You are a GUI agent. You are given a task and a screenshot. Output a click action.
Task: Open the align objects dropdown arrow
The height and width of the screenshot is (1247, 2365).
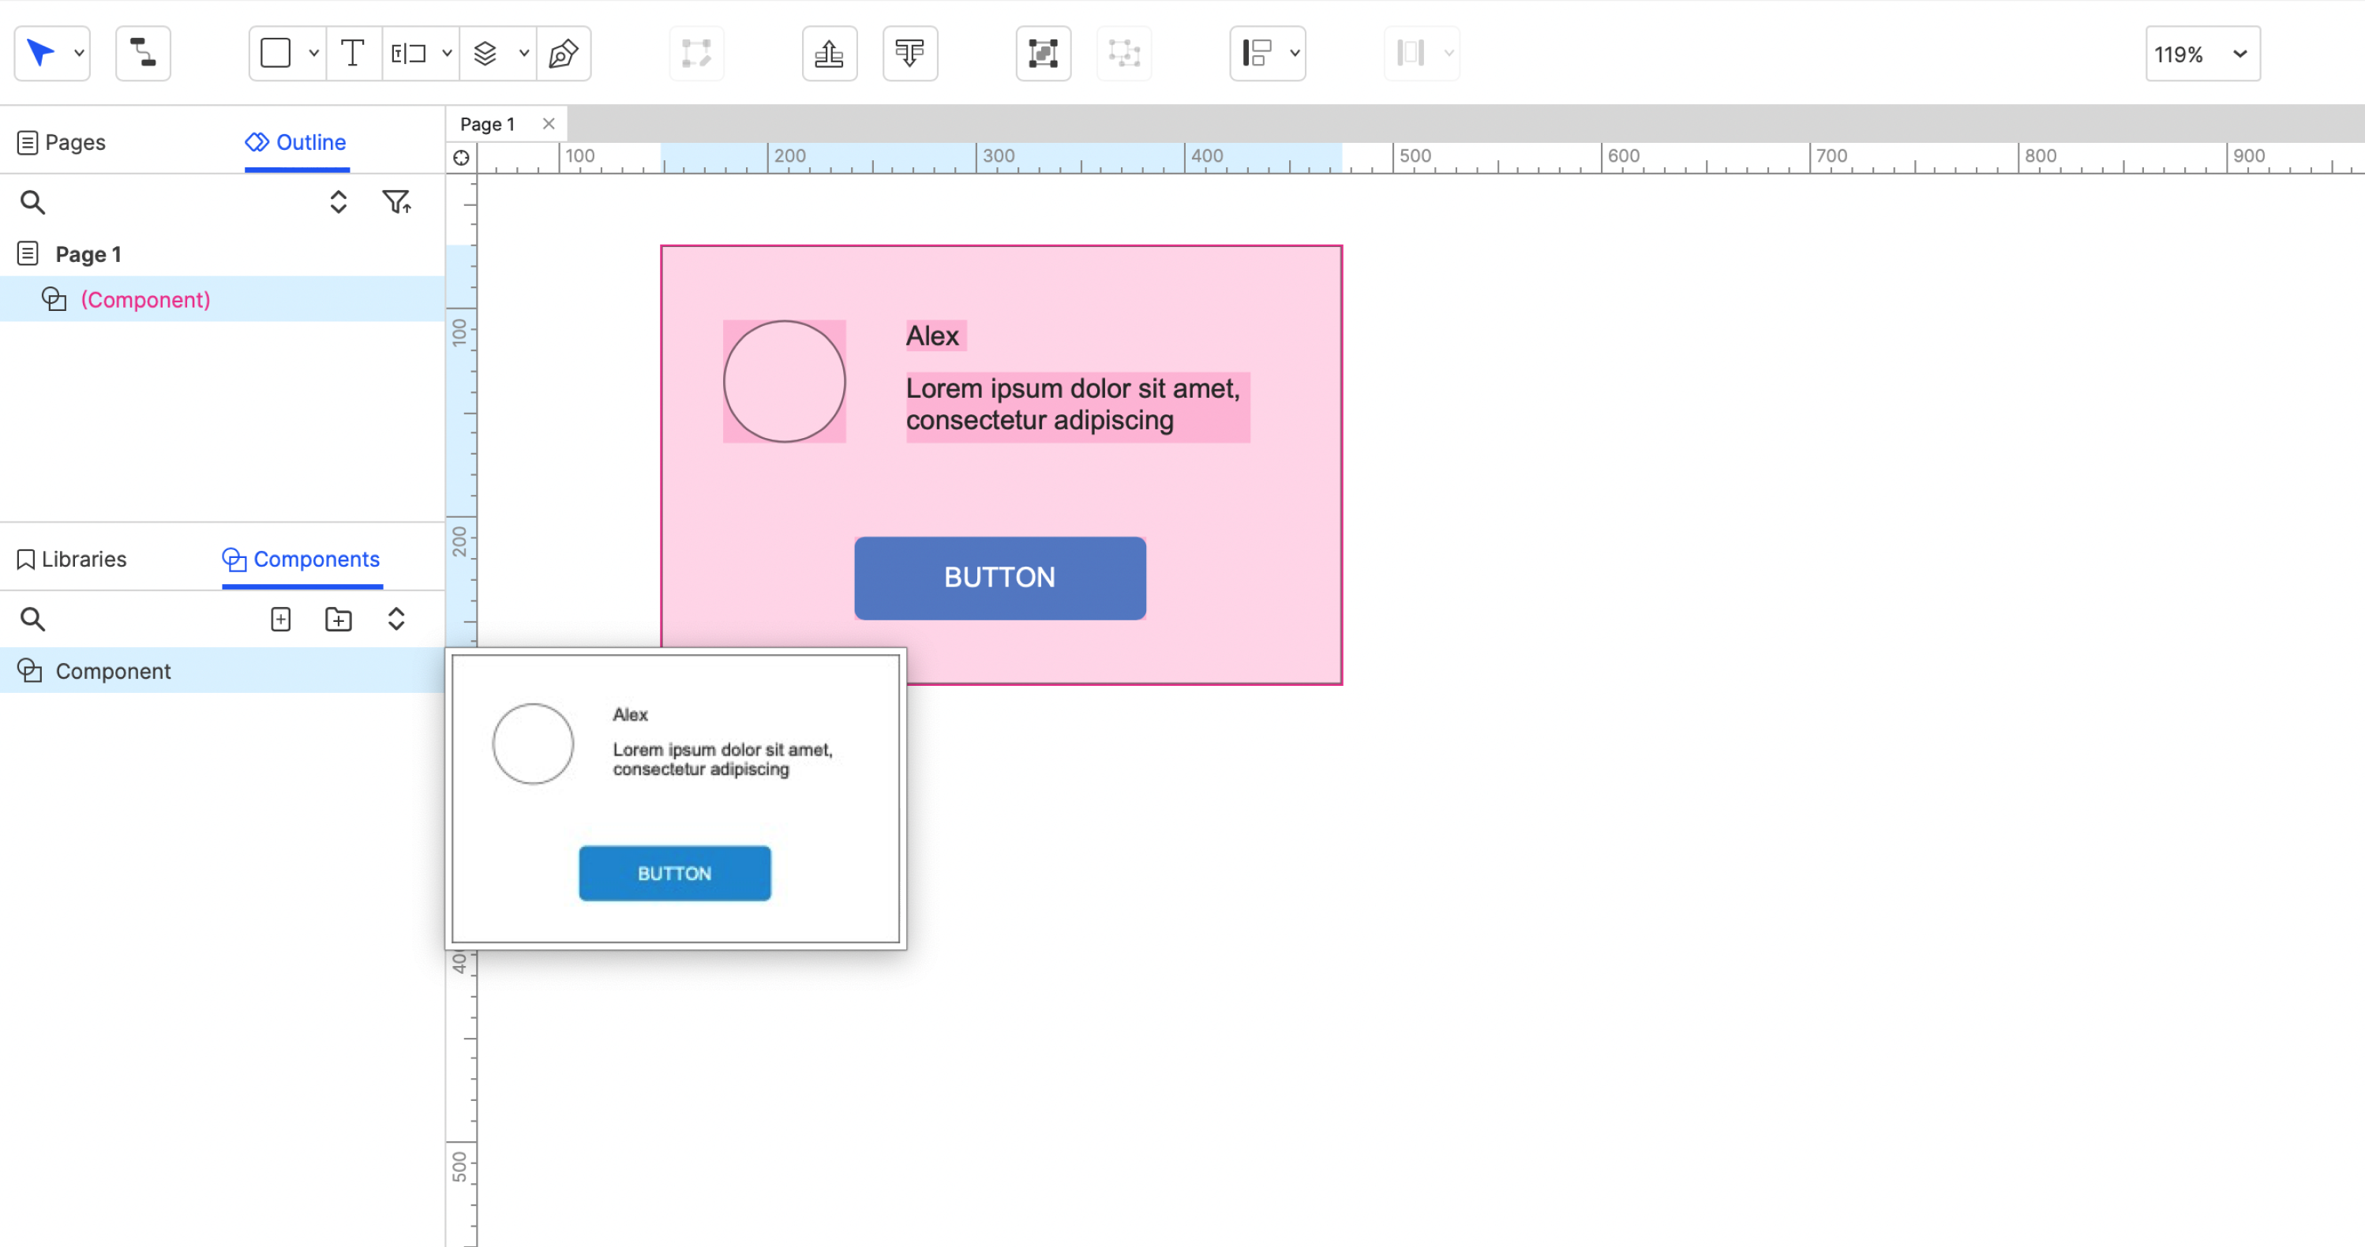click(1295, 53)
